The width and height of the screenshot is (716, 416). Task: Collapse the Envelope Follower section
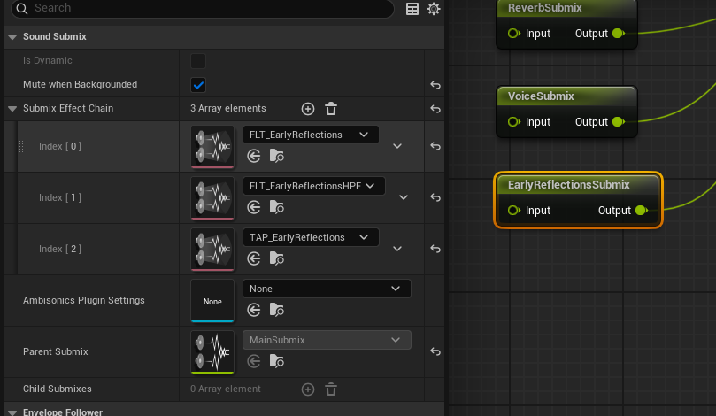tap(12, 412)
